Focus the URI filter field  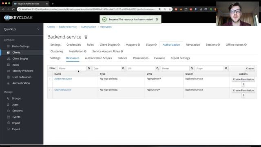141,68
